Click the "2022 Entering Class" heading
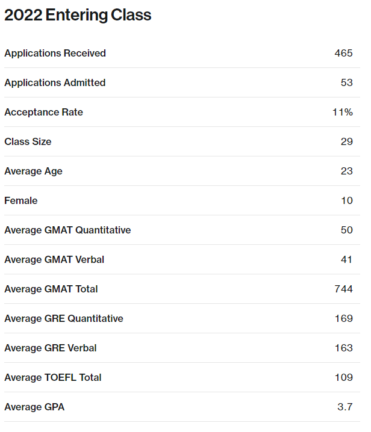The width and height of the screenshot is (371, 432). coord(78,16)
